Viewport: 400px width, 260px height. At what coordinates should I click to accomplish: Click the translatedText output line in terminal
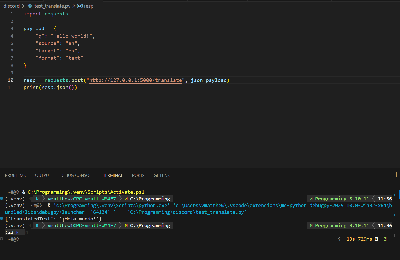[53, 219]
